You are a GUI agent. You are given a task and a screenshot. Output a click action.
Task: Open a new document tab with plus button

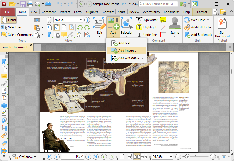point(37,47)
